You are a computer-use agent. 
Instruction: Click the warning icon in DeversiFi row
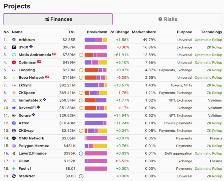[x=81, y=108]
